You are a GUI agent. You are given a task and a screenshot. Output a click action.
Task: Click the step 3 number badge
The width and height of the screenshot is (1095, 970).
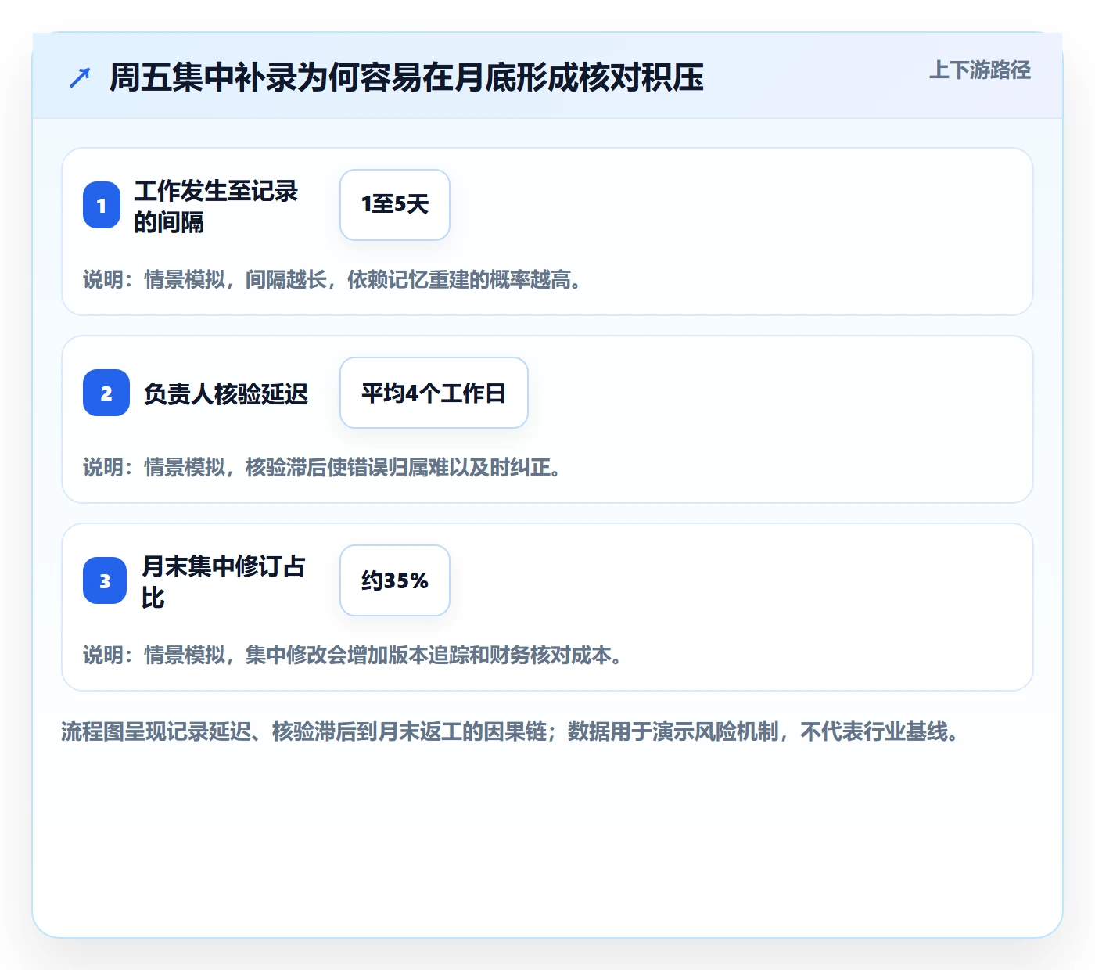[x=105, y=580]
